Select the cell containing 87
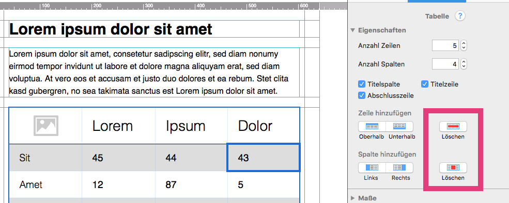The height and width of the screenshot is (203, 509). click(x=192, y=184)
